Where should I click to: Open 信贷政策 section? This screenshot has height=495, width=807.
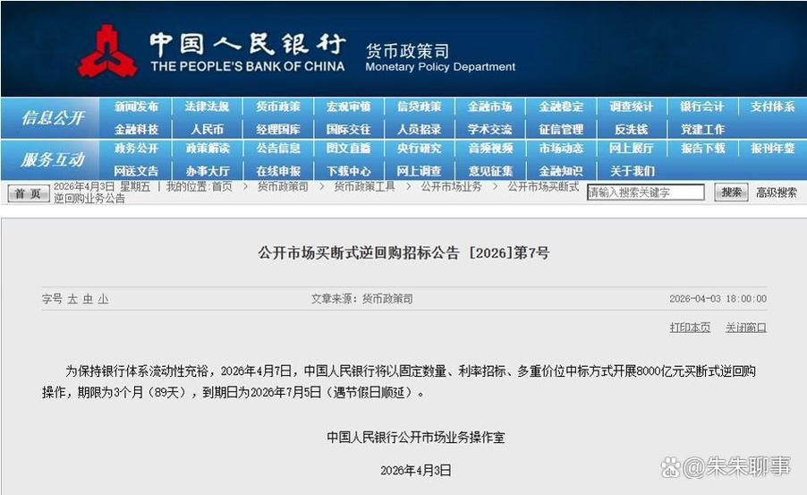419,107
